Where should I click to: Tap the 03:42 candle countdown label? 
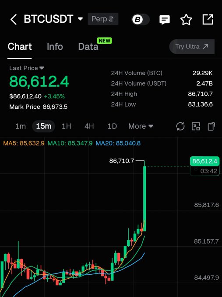pos(208,171)
